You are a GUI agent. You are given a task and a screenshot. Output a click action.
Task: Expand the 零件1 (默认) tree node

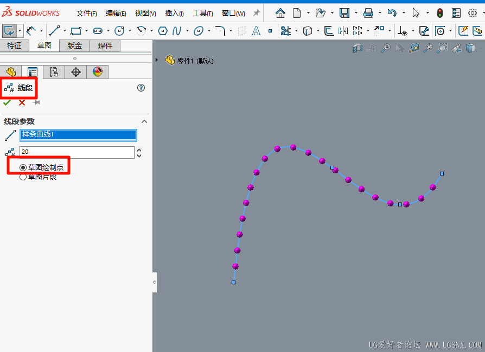pyautogui.click(x=157, y=60)
